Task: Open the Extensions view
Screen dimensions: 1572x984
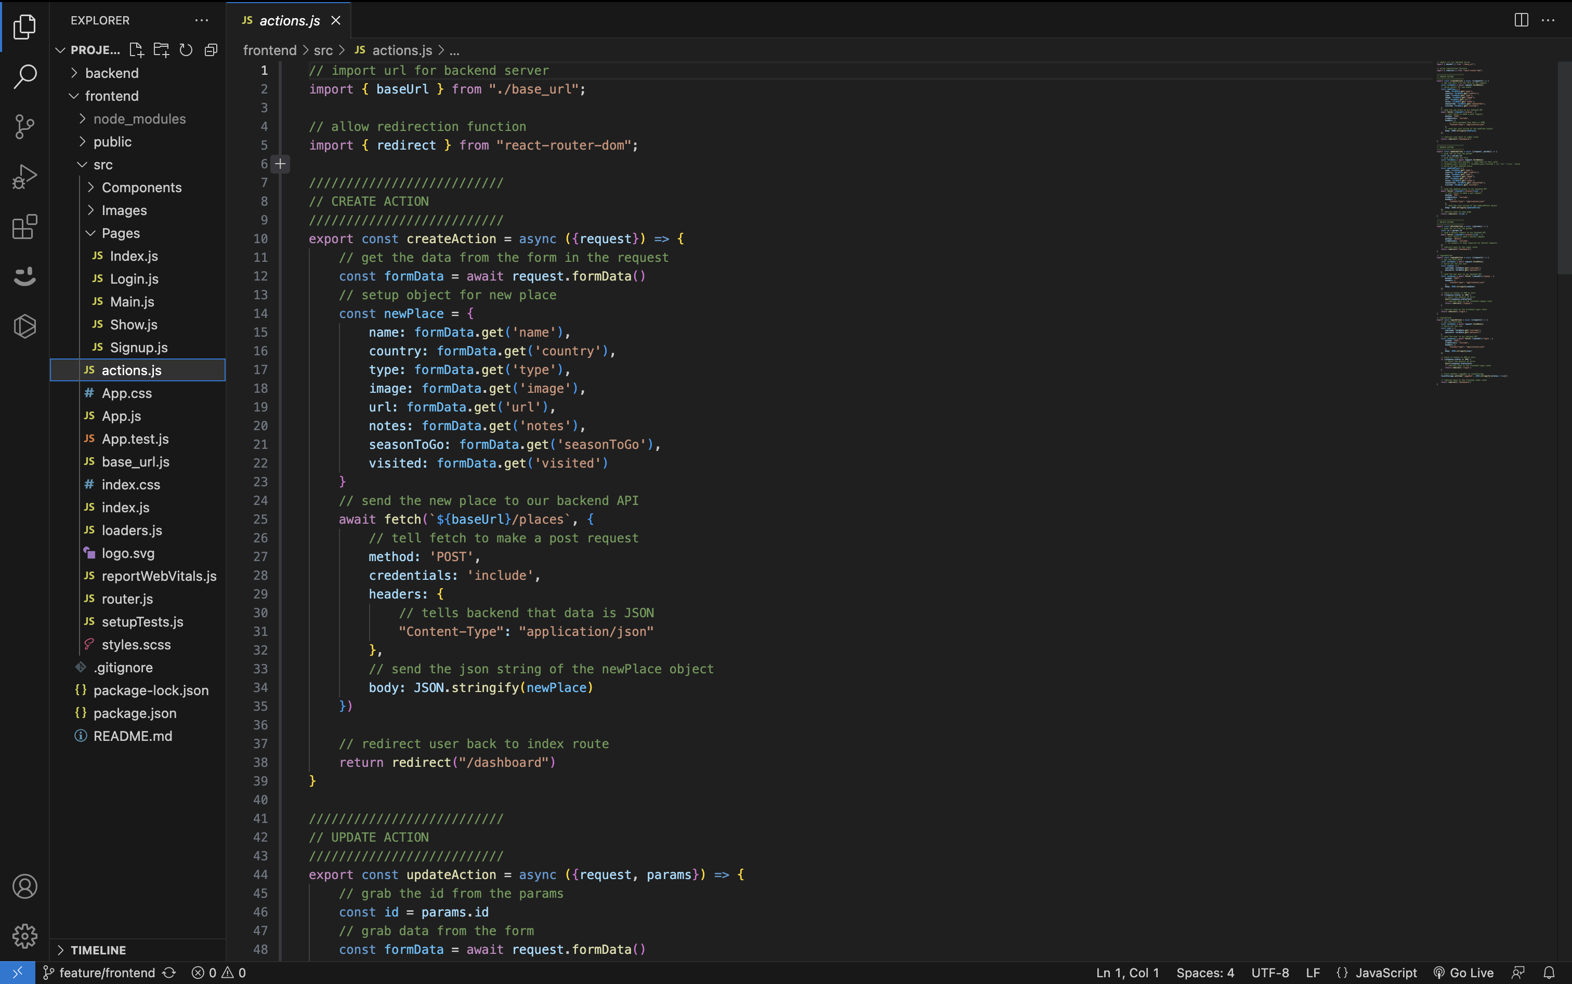Action: click(25, 227)
